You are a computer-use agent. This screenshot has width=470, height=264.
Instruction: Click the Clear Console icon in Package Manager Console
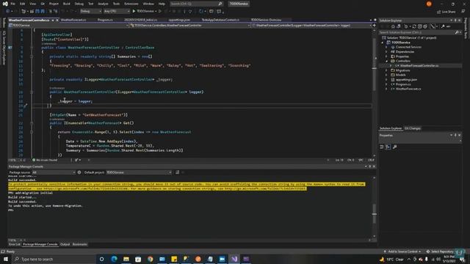pyautogui.click(x=177, y=172)
